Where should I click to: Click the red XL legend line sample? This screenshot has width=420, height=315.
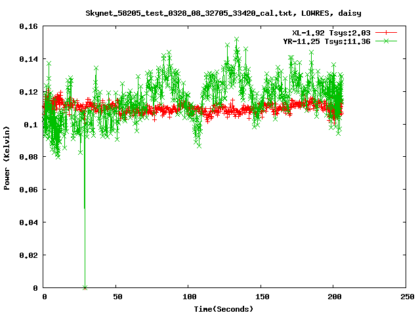tap(386, 33)
